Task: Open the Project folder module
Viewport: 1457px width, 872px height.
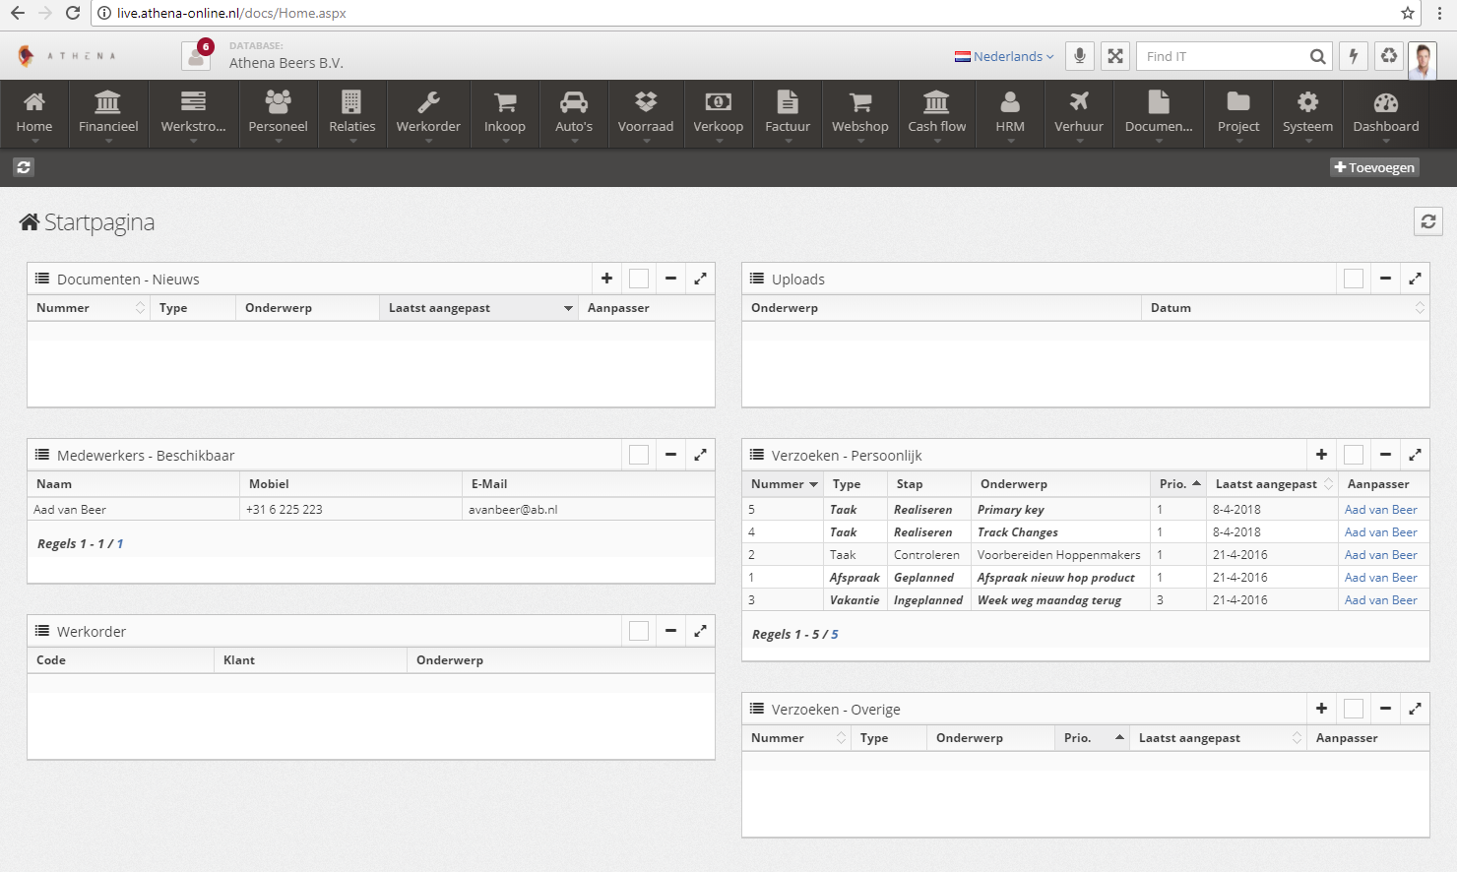Action: (1238, 114)
